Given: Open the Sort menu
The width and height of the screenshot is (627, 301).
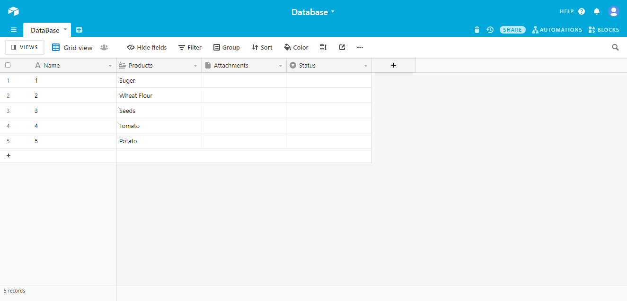Looking at the screenshot, I should click(262, 47).
